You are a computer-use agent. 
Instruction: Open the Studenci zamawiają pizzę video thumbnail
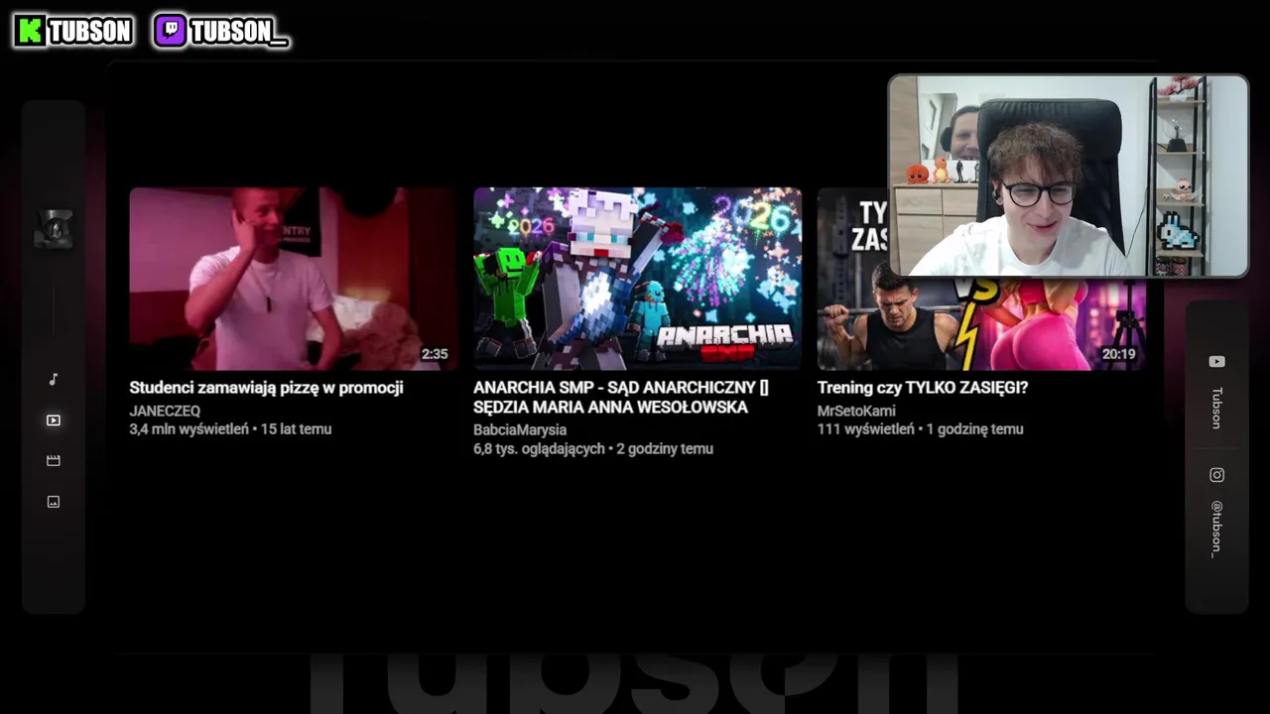(x=294, y=279)
